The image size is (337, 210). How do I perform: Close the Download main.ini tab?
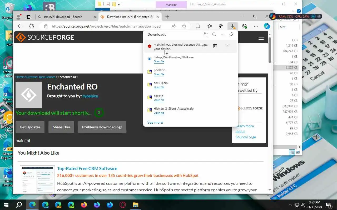coord(158,17)
